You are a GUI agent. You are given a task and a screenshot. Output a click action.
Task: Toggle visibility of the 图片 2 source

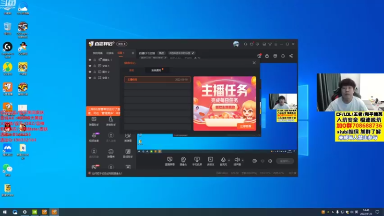click(90, 72)
